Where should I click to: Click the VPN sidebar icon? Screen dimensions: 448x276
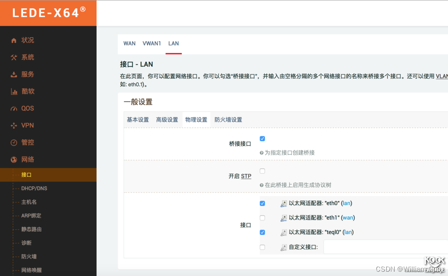(14, 126)
